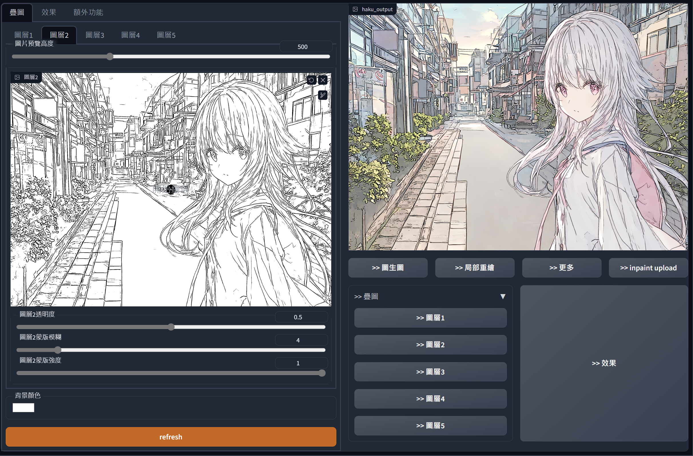Collapse the >> 疊圖 accordion arrow
Screen dimensions: 693x456
click(x=503, y=296)
